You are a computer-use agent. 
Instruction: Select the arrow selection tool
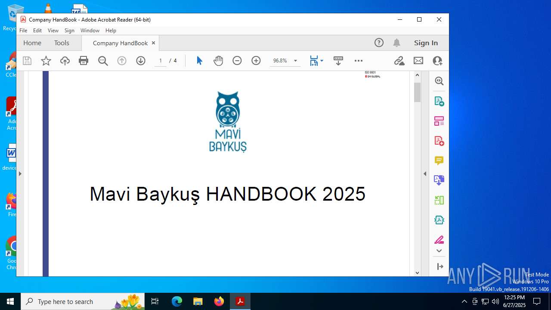pos(199,61)
